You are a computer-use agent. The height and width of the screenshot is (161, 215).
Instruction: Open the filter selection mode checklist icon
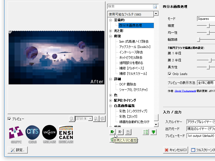[146, 132]
